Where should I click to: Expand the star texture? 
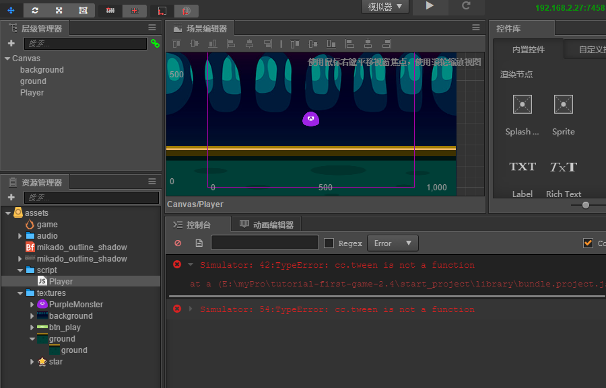point(32,362)
